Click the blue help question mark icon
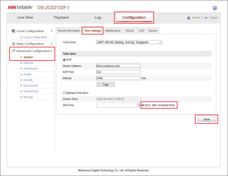Image resolution: width=228 pixels, height=176 pixels. (215, 8)
